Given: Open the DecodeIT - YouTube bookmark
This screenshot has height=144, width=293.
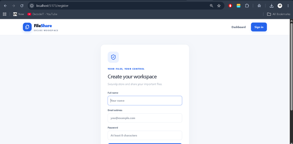Looking at the screenshot, I should 42,14.
